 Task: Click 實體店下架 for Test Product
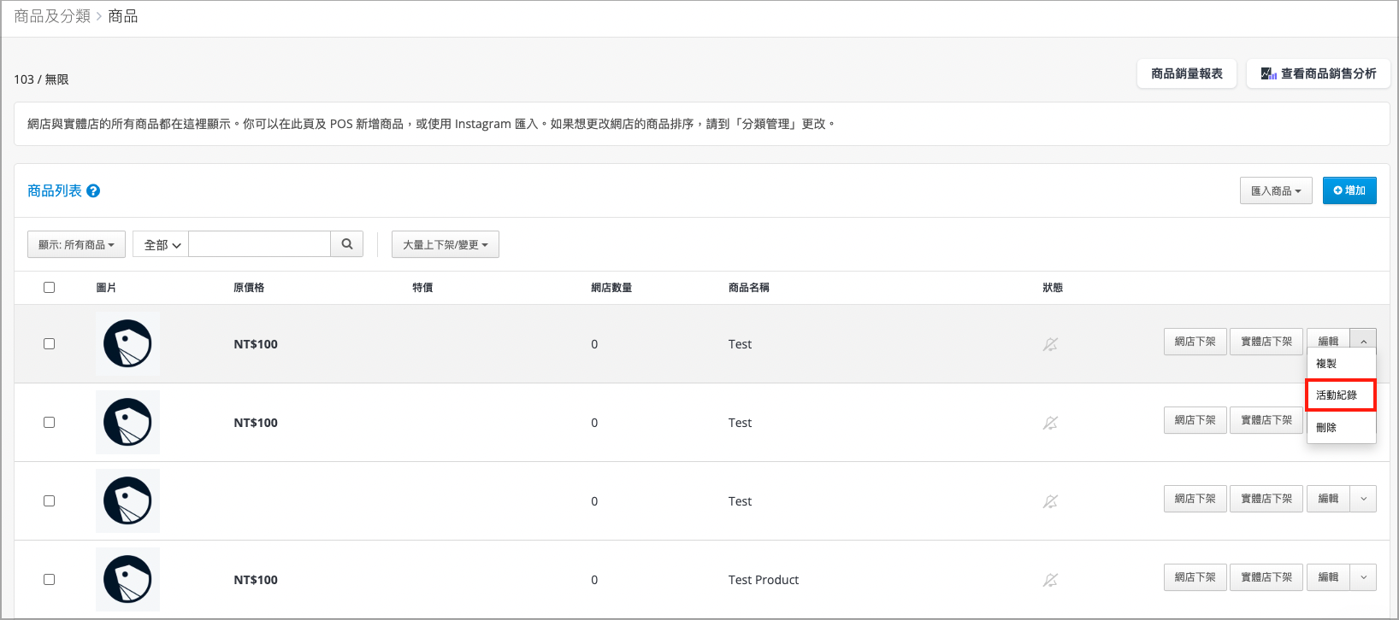[x=1266, y=577]
